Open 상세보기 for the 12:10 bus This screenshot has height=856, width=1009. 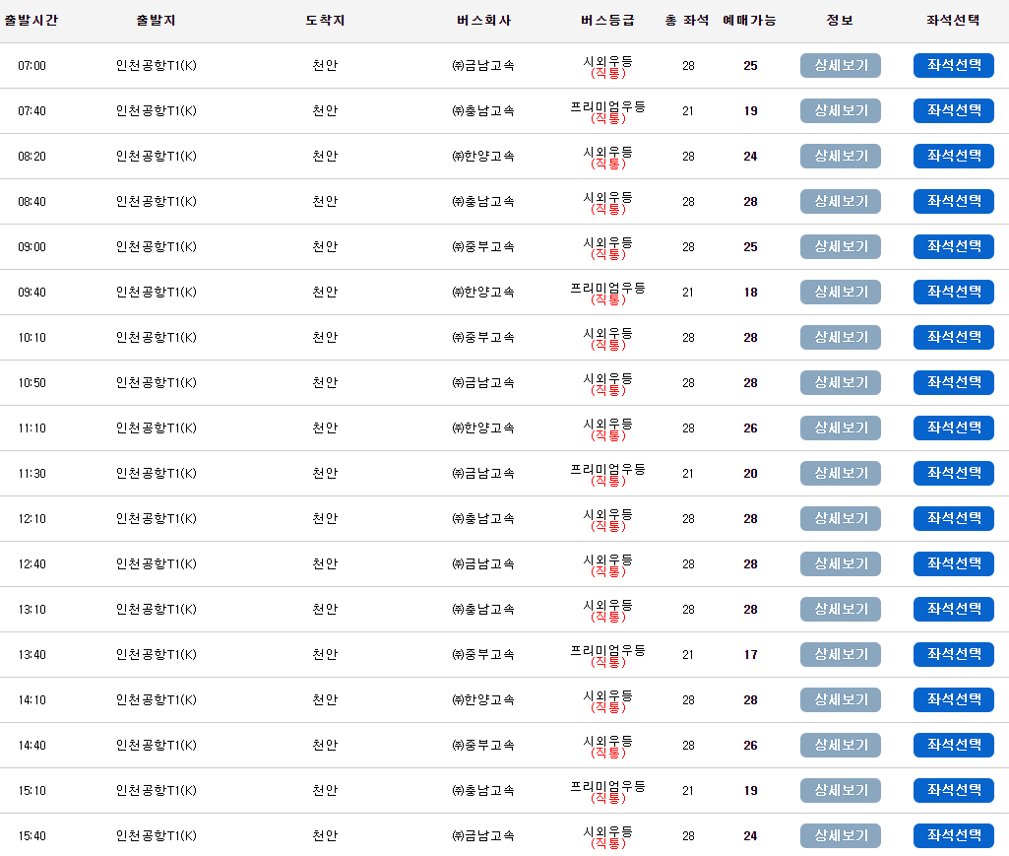click(841, 518)
